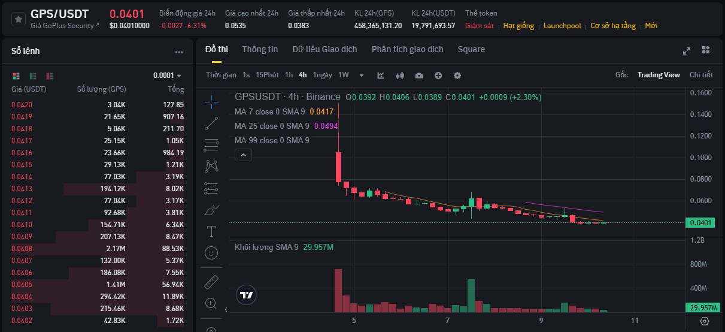Open the Phân tích giao dịch tab
Image resolution: width=725 pixels, height=332 pixels.
tap(407, 49)
